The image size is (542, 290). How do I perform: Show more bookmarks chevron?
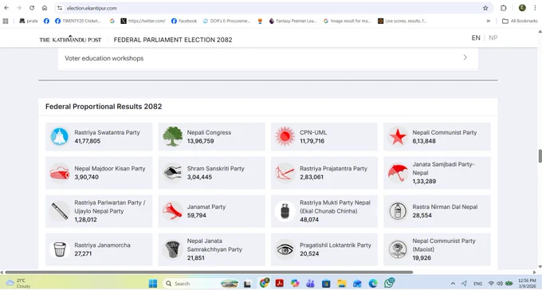pos(489,21)
